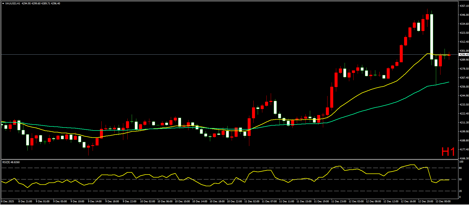Click the RSI scale value 100
Image resolution: width=469 pixels, height=205 pixels.
pos(461,162)
